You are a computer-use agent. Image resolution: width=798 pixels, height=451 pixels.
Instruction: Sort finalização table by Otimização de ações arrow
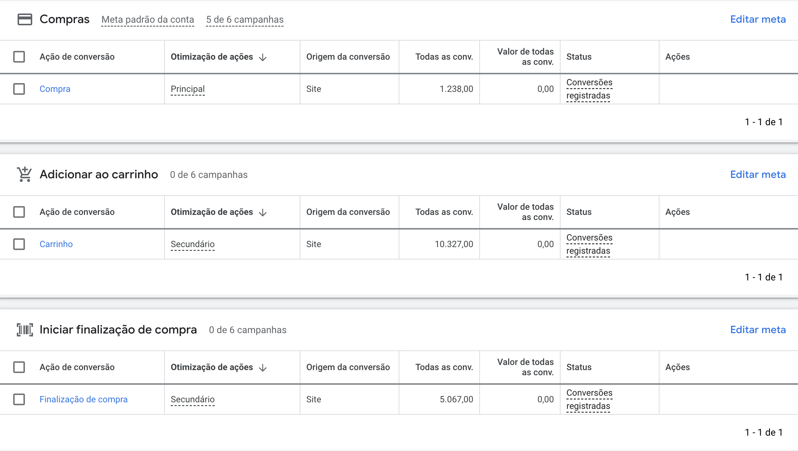(x=263, y=368)
